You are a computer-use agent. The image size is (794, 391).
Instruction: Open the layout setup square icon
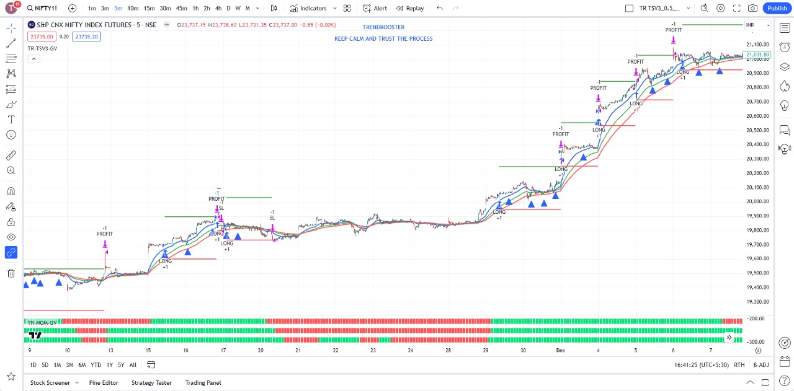(630, 8)
